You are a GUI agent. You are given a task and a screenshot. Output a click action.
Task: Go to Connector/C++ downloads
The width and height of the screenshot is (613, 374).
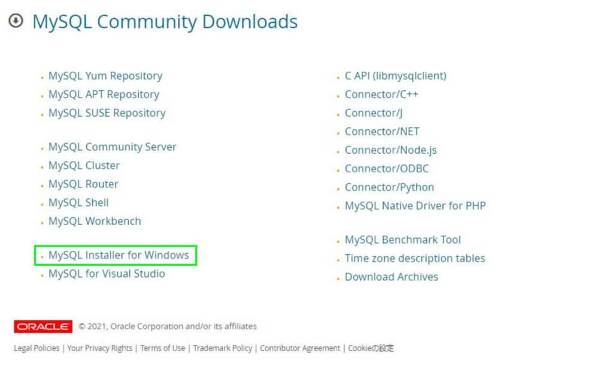click(381, 95)
